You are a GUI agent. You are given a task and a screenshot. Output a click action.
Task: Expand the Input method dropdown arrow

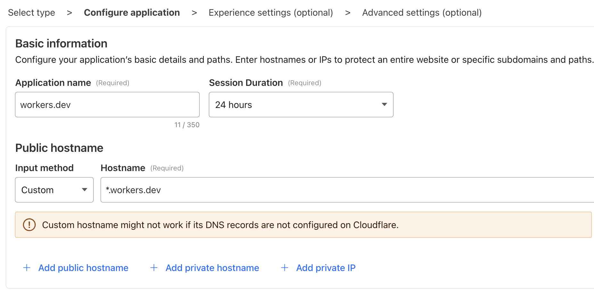tap(85, 190)
